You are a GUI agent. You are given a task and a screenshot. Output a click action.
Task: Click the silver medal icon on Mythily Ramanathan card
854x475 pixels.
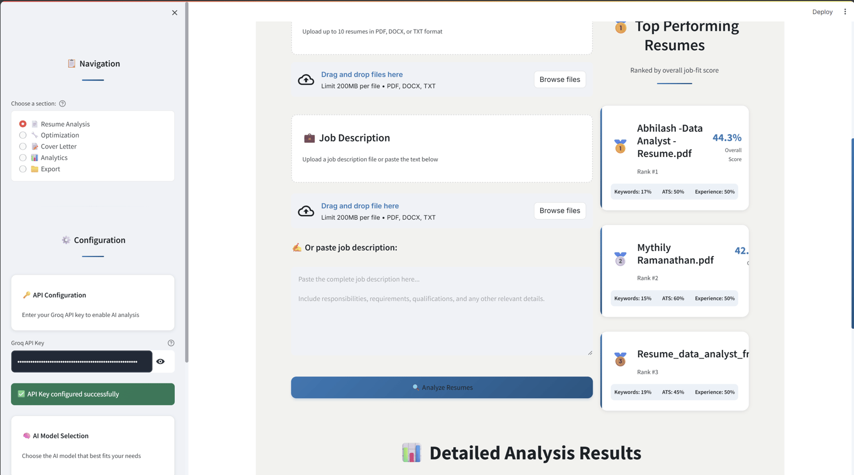click(x=620, y=259)
